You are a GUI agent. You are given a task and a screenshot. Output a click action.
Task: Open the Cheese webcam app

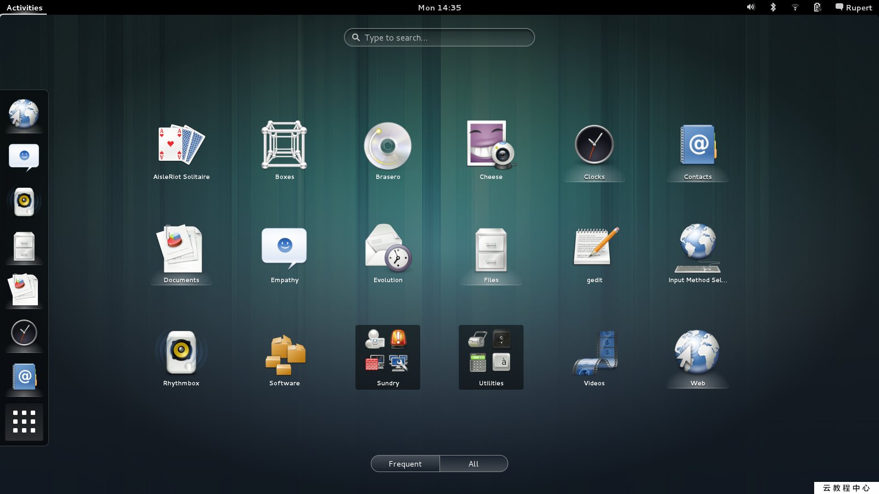click(x=491, y=145)
